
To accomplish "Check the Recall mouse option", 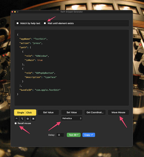I will coord(16,123).
